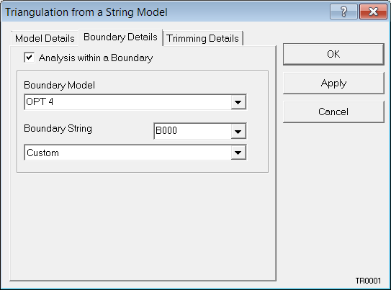The width and height of the screenshot is (391, 290).
Task: Select the Boundary Details tab
Action: (x=121, y=37)
